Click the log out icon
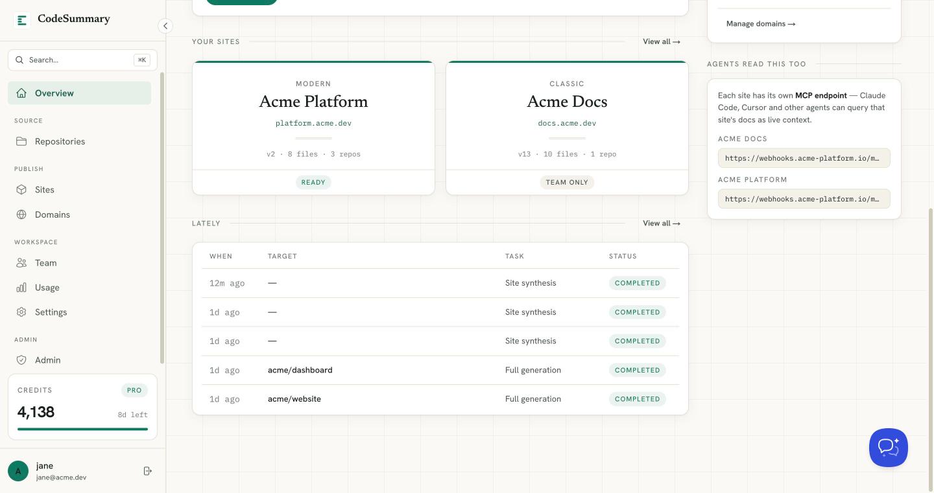The height and width of the screenshot is (493, 934). click(147, 471)
